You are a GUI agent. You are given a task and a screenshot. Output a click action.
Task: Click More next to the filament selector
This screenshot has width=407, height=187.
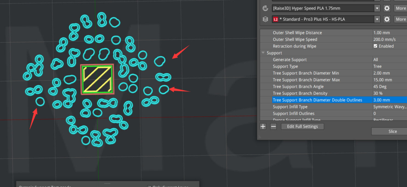401,8
